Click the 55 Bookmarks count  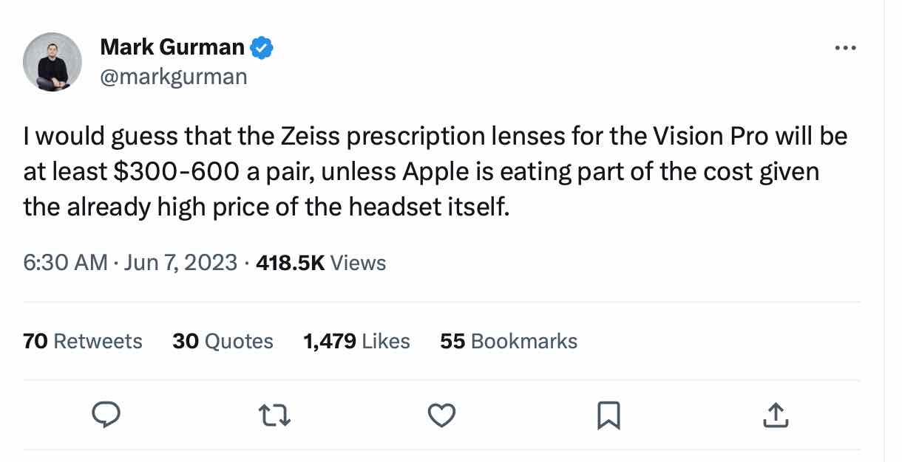point(509,341)
